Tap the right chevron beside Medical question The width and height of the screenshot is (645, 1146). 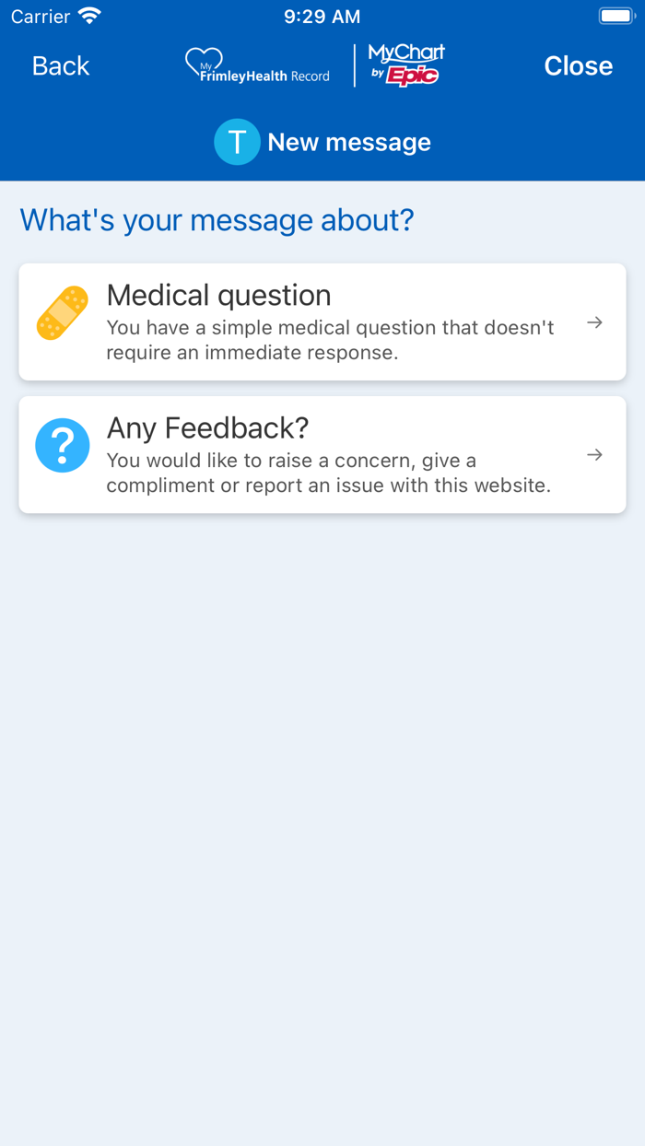594,322
